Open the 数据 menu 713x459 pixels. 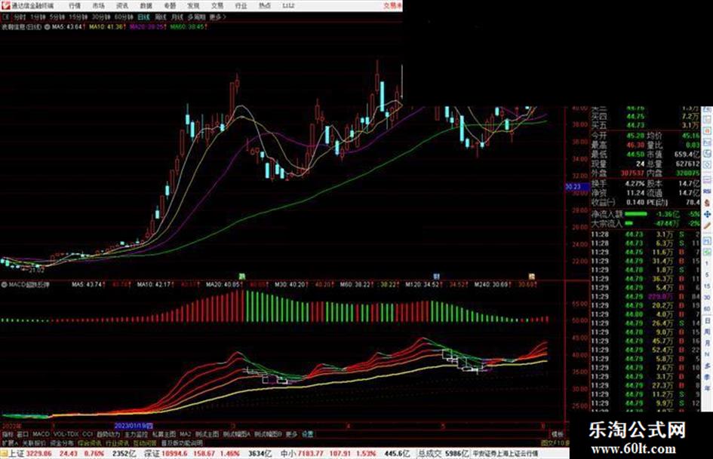pyautogui.click(x=146, y=6)
